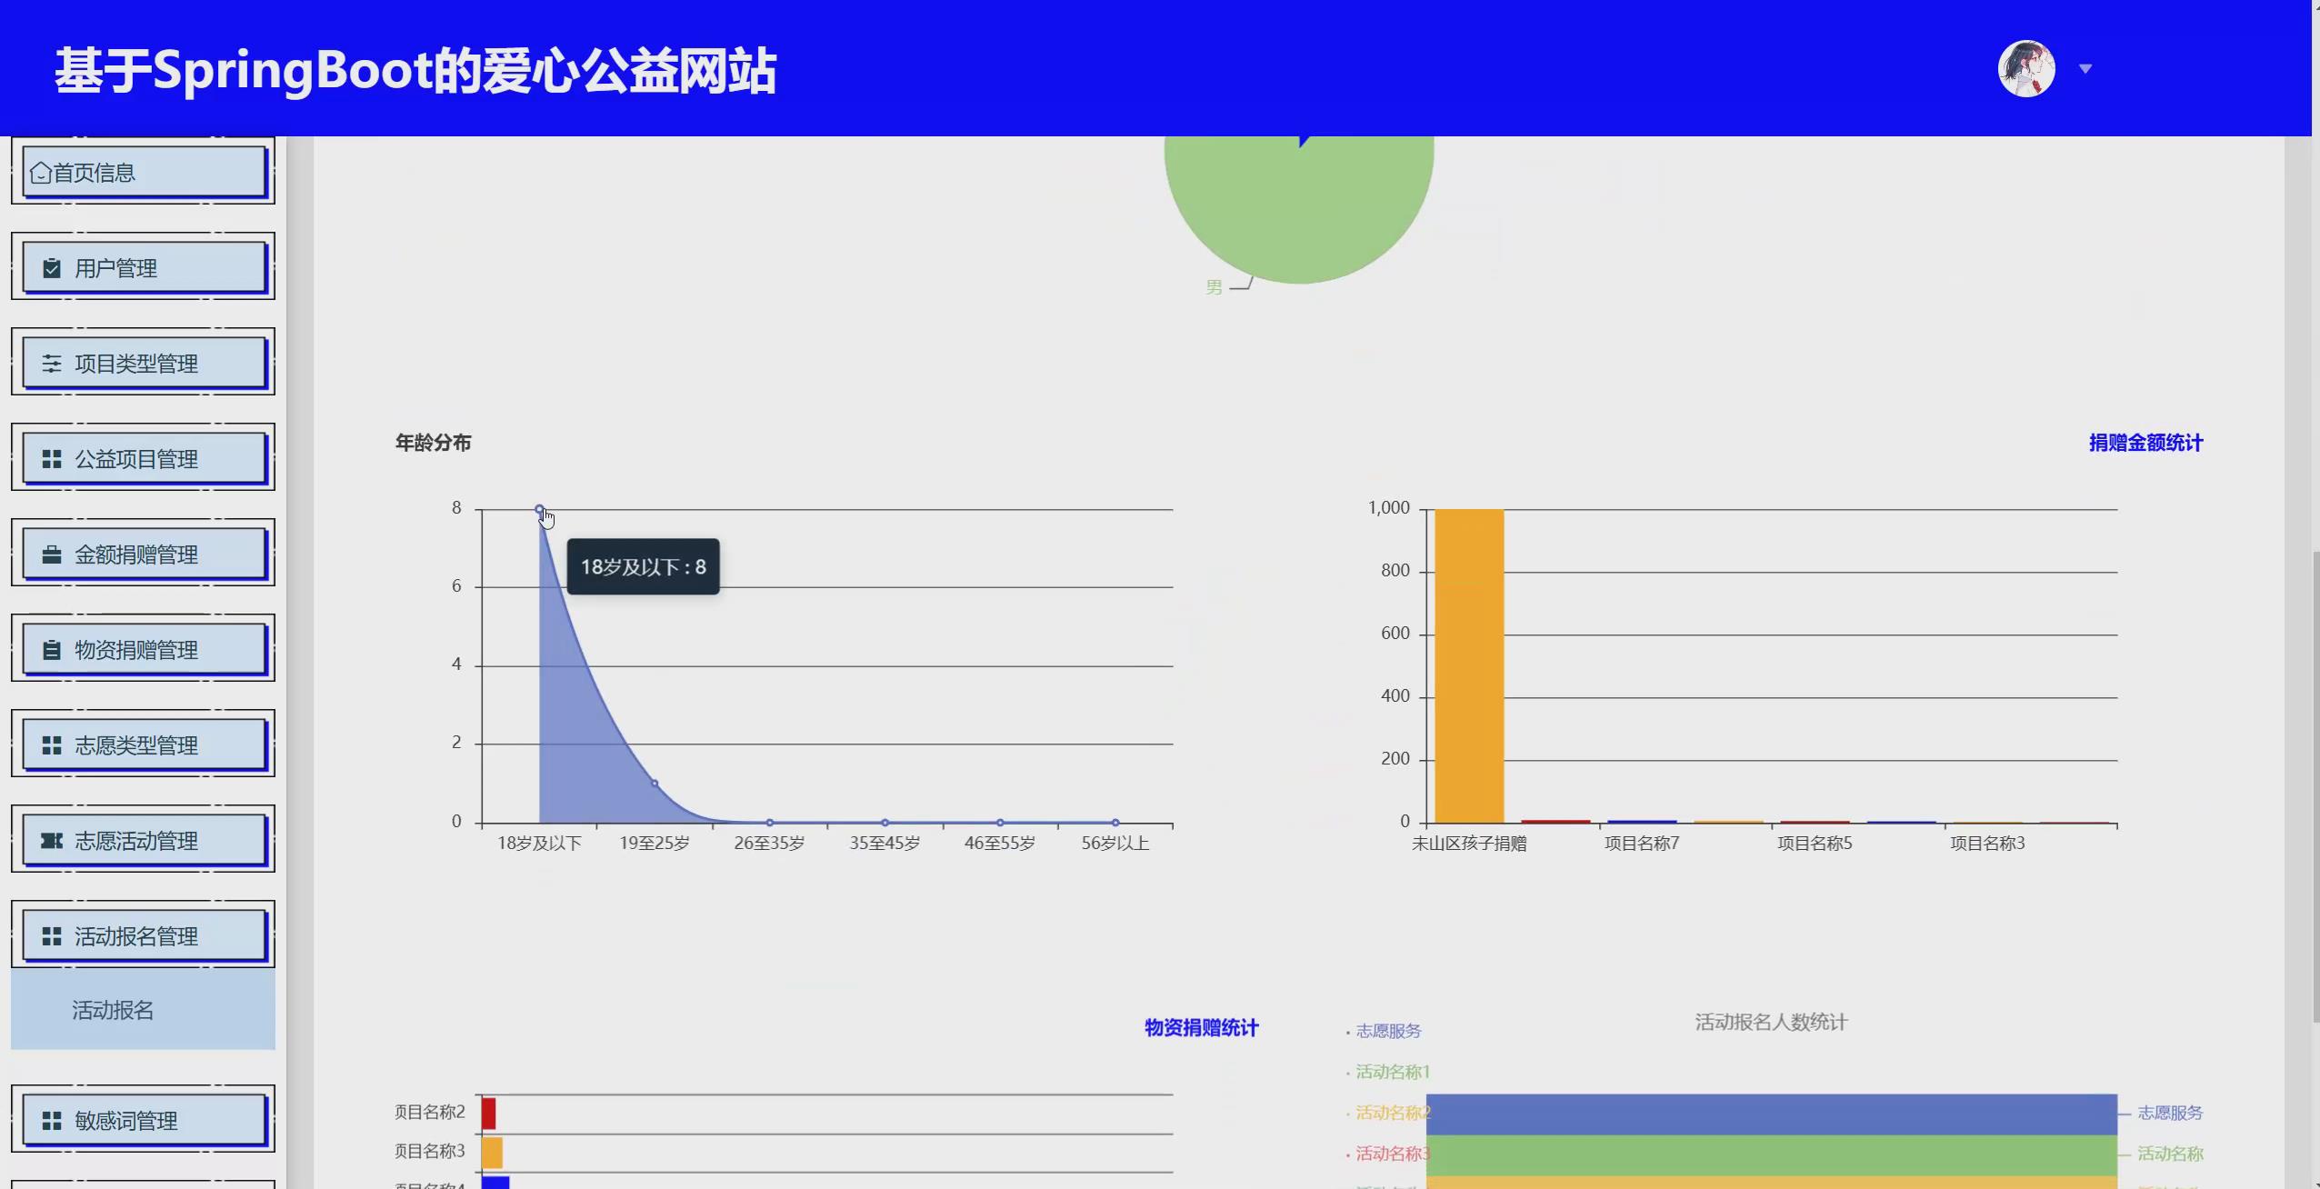Viewport: 2320px width, 1189px height.
Task: Click the 46至55岁 axis label
Action: click(1000, 844)
